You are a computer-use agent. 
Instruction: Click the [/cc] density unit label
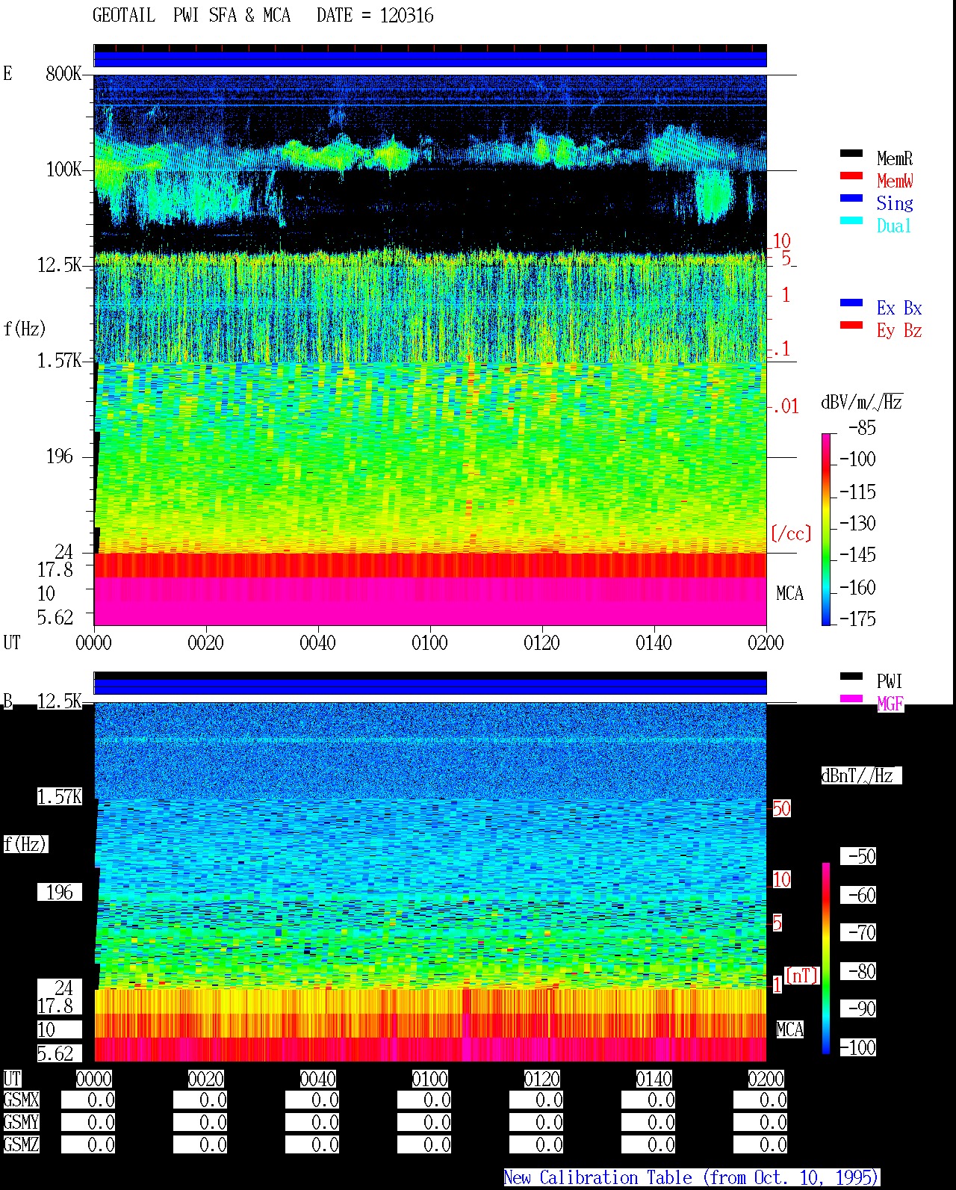tap(791, 533)
